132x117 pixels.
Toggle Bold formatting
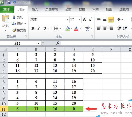(x=33, y=29)
